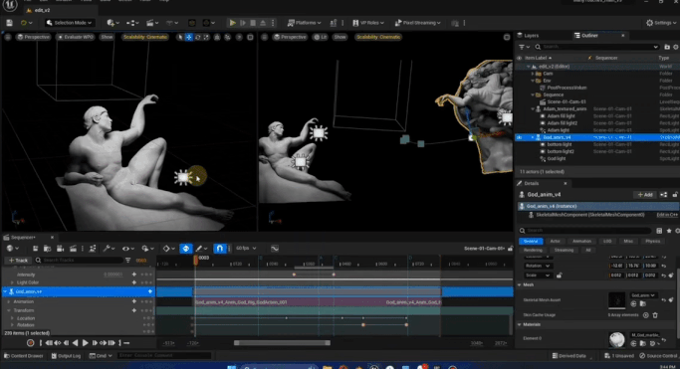Open right viewport Perspective menu
Viewport: 680px width, 369px height.
pyautogui.click(x=290, y=37)
